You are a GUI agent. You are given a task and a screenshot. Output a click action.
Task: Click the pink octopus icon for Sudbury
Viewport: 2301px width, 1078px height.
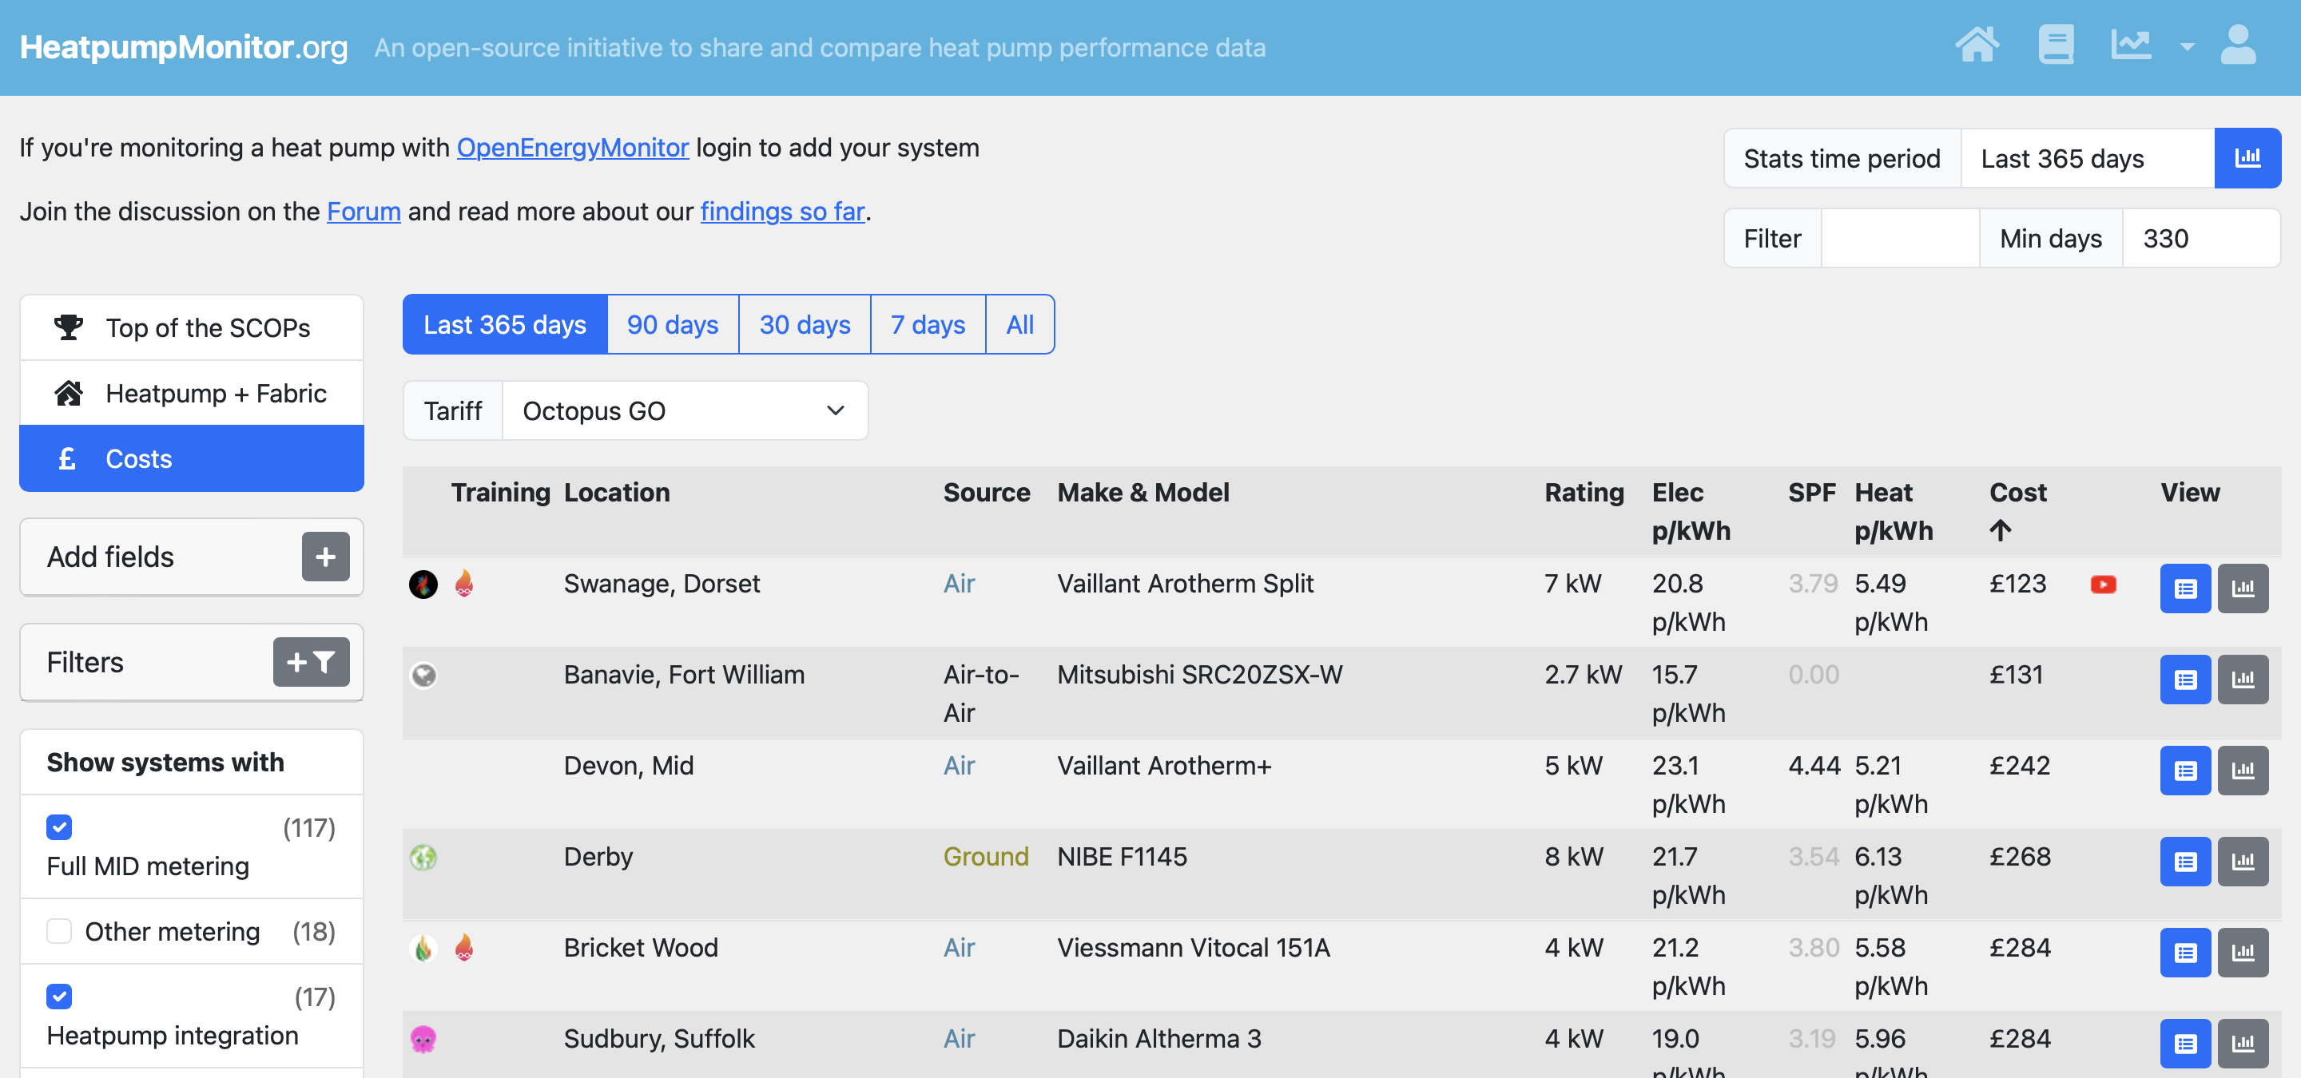(x=423, y=1040)
